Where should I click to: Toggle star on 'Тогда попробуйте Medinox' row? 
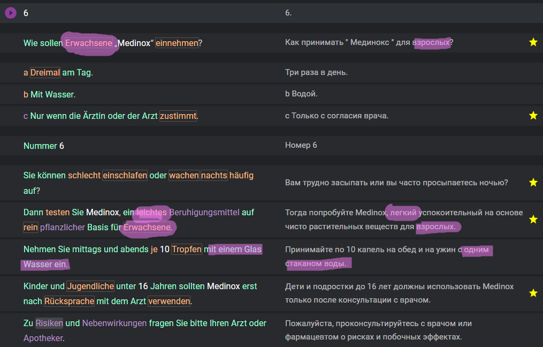coord(533,219)
